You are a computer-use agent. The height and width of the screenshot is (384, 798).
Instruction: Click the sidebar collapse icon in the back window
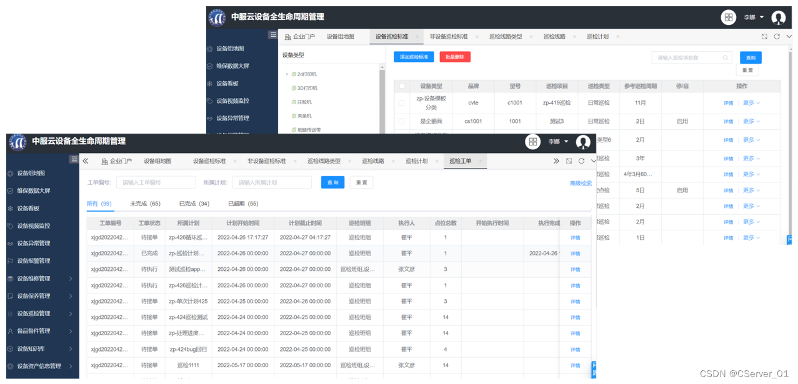pyautogui.click(x=272, y=35)
